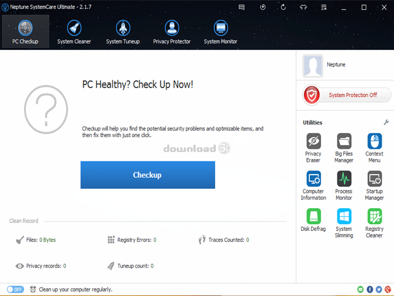Start the Disk Defrag utility
Viewport: 394px width, 296px height.
point(313,220)
